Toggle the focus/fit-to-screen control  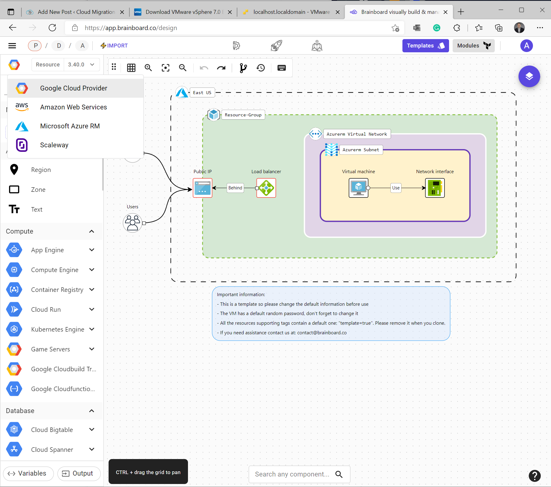pyautogui.click(x=165, y=68)
